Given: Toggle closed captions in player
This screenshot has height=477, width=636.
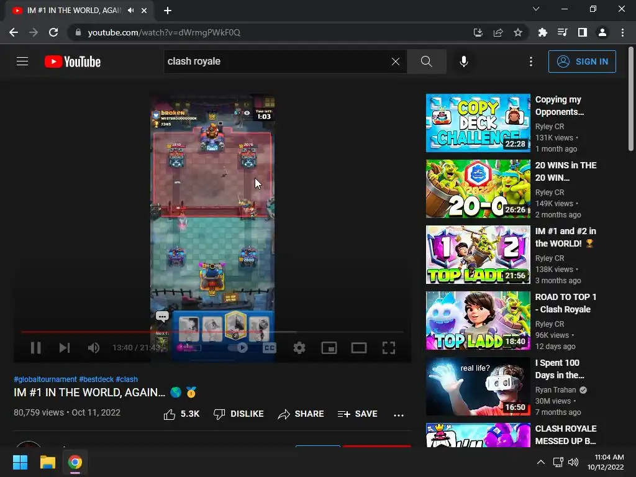Looking at the screenshot, I should [270, 348].
